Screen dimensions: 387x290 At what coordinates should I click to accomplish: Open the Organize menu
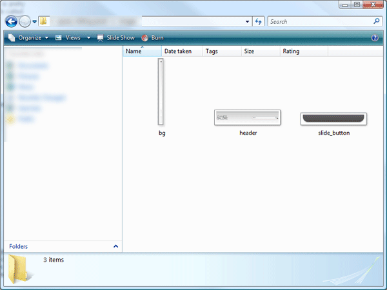pyautogui.click(x=28, y=38)
